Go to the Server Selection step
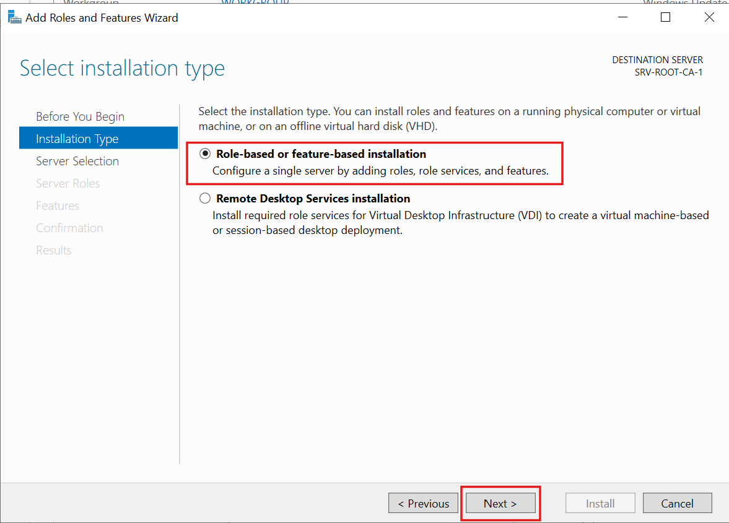This screenshot has width=729, height=523. (x=77, y=160)
